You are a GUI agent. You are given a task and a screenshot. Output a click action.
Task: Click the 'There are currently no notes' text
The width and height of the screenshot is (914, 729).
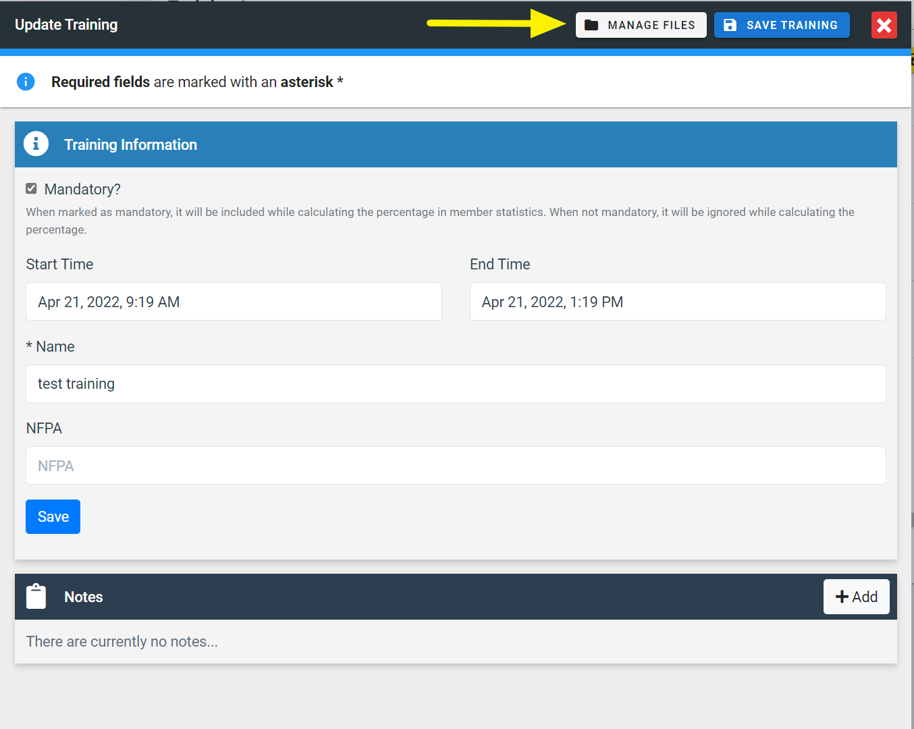tap(122, 641)
